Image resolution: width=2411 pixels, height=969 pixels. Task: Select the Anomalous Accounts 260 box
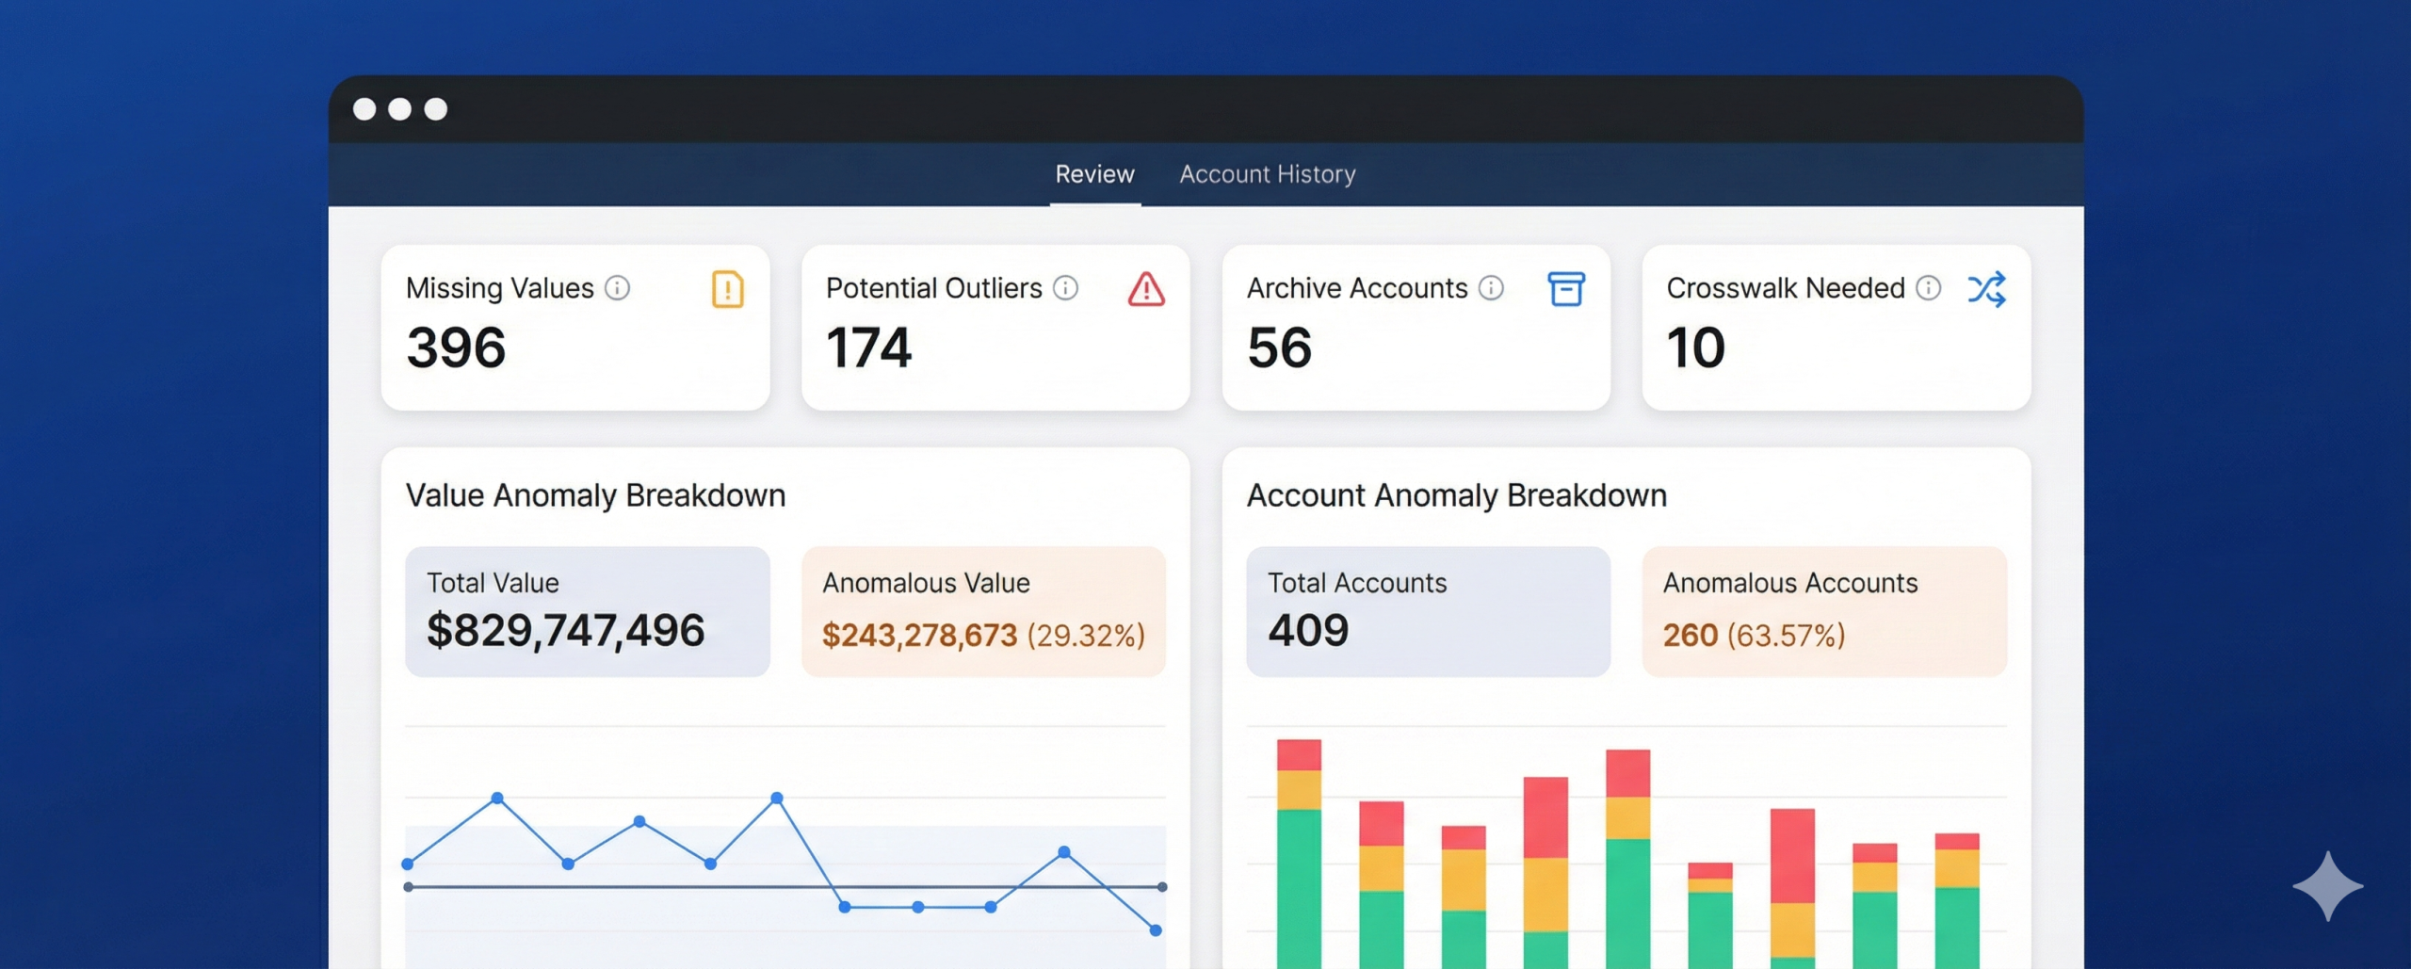click(1824, 611)
